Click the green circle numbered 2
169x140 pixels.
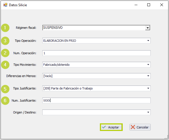point(5,53)
